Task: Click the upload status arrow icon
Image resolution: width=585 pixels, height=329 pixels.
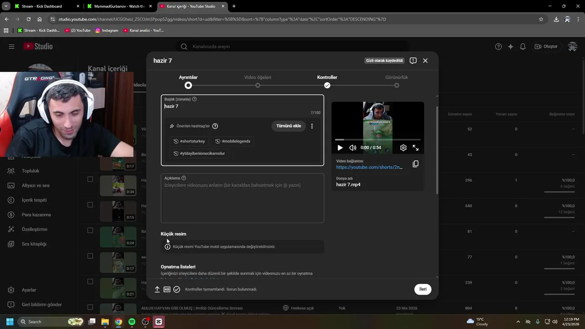Action: 157,289
